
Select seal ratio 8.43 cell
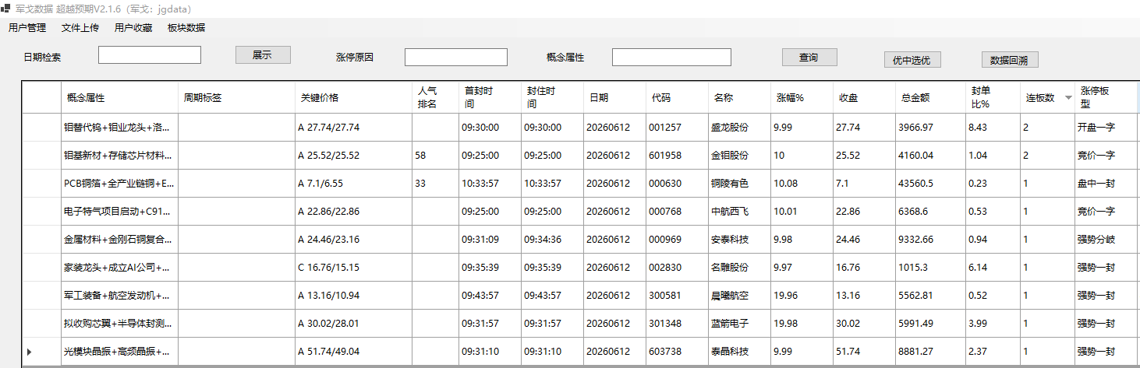click(993, 127)
